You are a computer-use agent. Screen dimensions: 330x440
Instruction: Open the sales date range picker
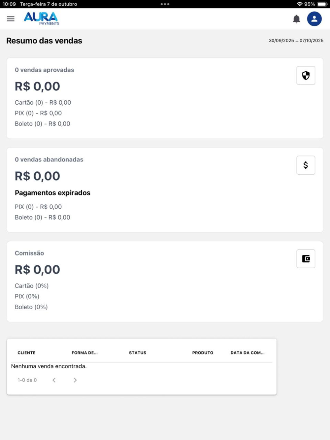tap(296, 41)
